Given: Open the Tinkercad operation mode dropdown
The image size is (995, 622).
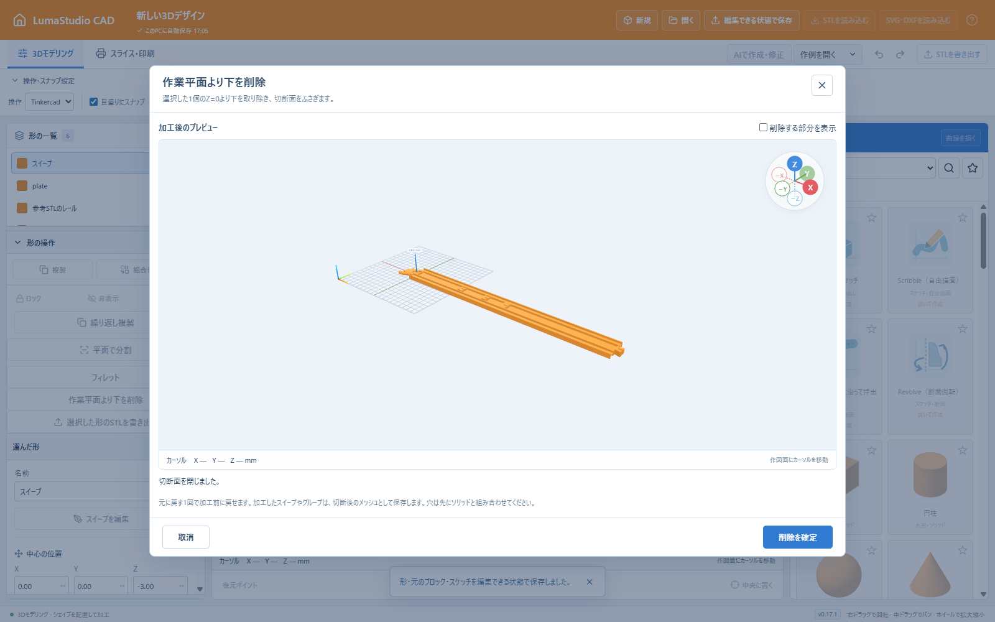Looking at the screenshot, I should (x=49, y=102).
